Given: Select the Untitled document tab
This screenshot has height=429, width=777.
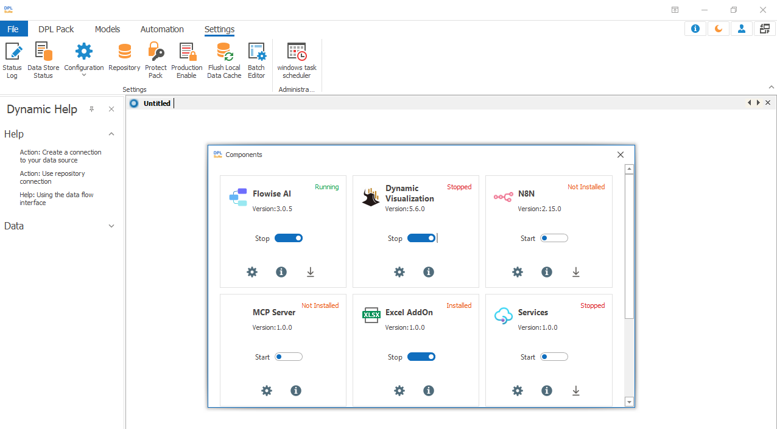Looking at the screenshot, I should tap(157, 103).
